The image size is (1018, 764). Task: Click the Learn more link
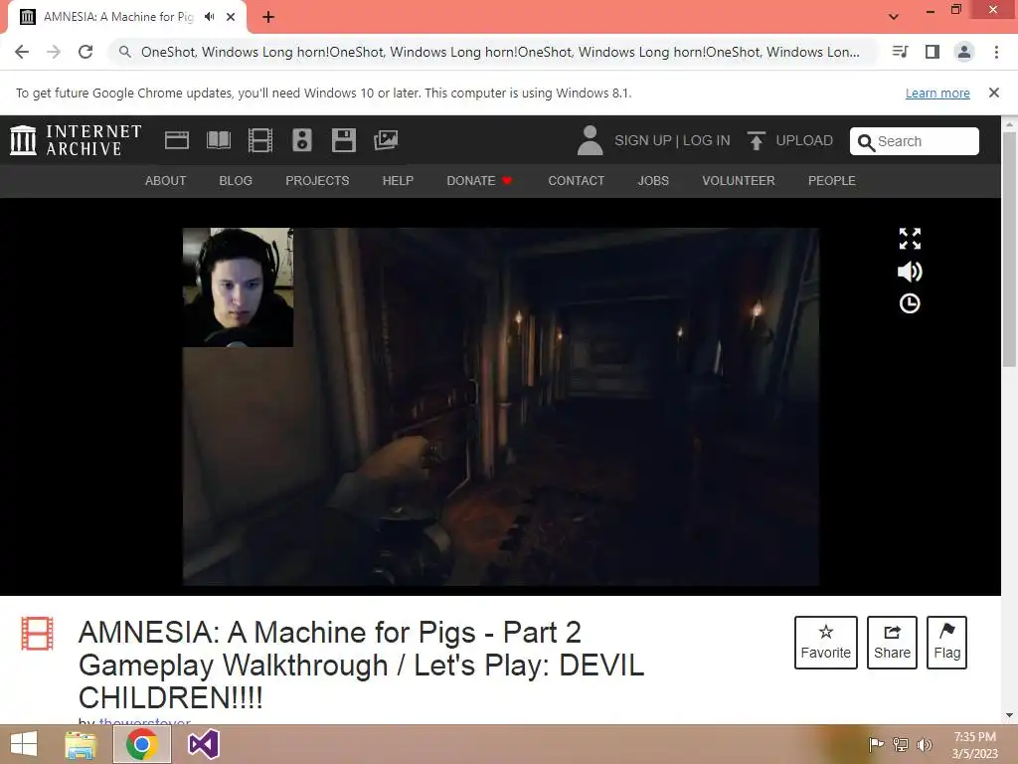(x=937, y=93)
